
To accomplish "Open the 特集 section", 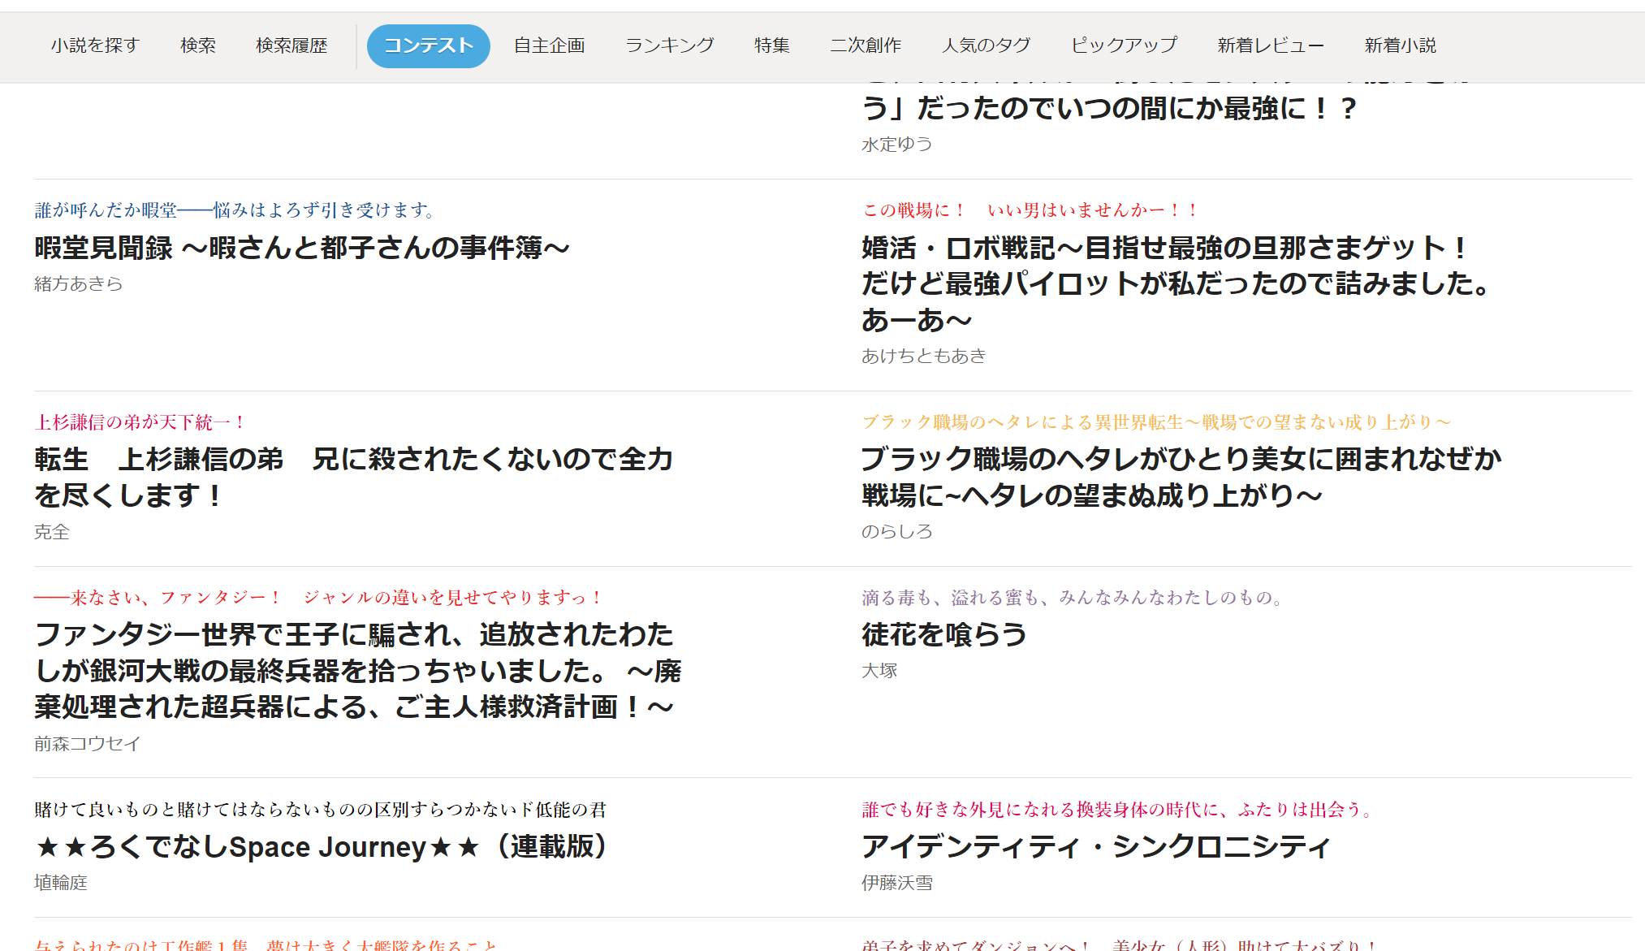I will [771, 45].
